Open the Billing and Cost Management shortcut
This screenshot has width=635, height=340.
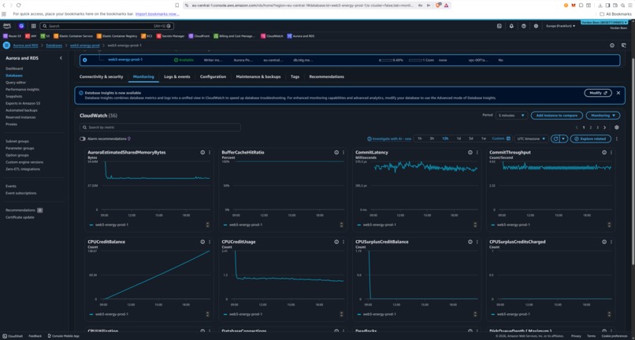pyautogui.click(x=235, y=36)
